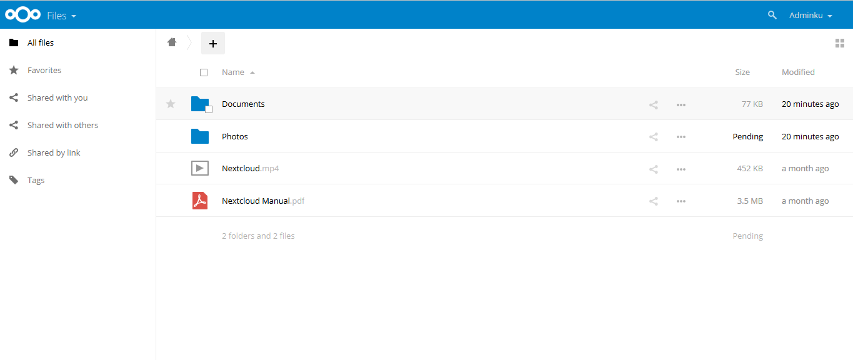
Task: Click the Name sort arrow indicator
Action: [x=252, y=73]
